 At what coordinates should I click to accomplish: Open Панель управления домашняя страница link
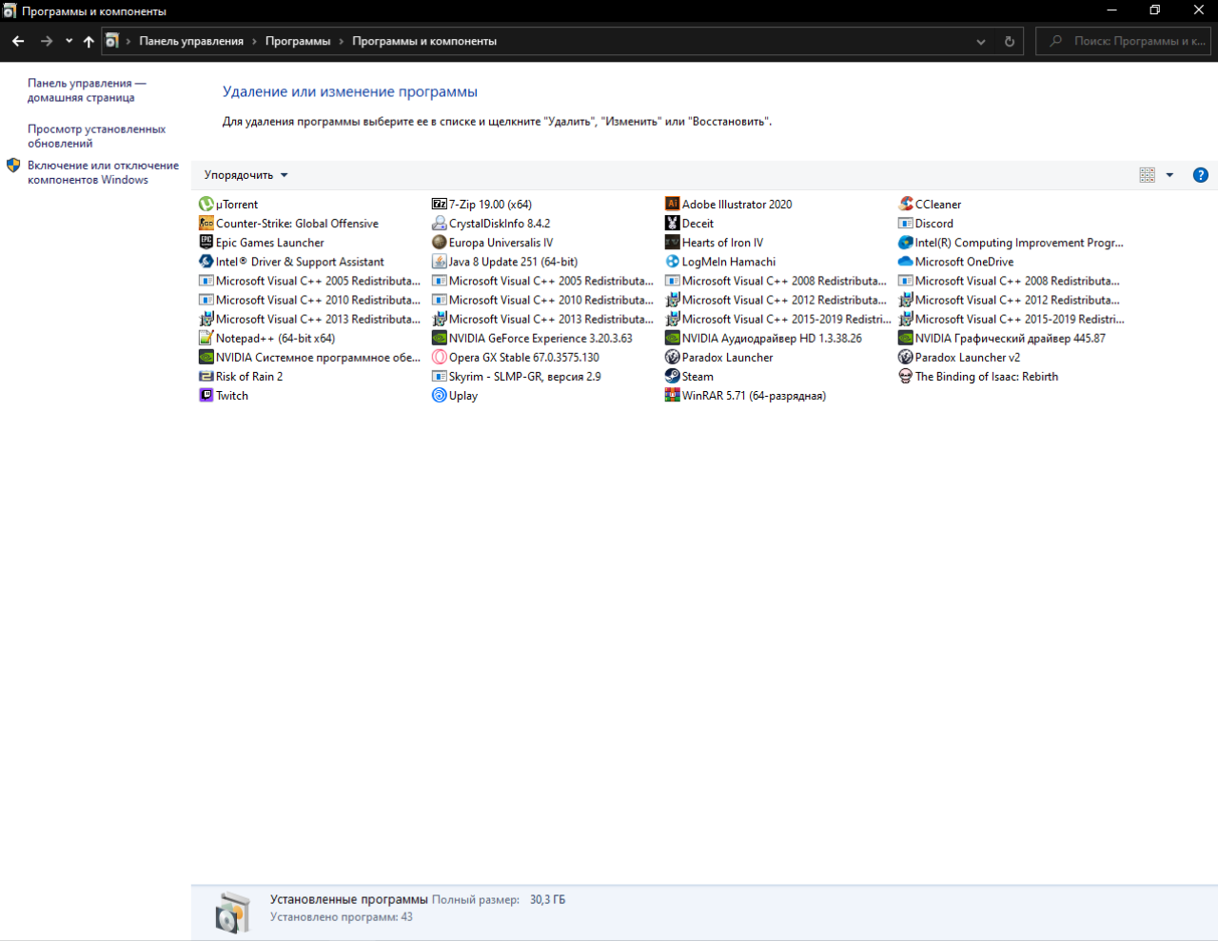pyautogui.click(x=87, y=90)
